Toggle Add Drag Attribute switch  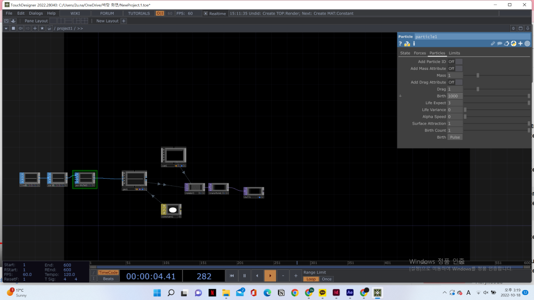455,82
